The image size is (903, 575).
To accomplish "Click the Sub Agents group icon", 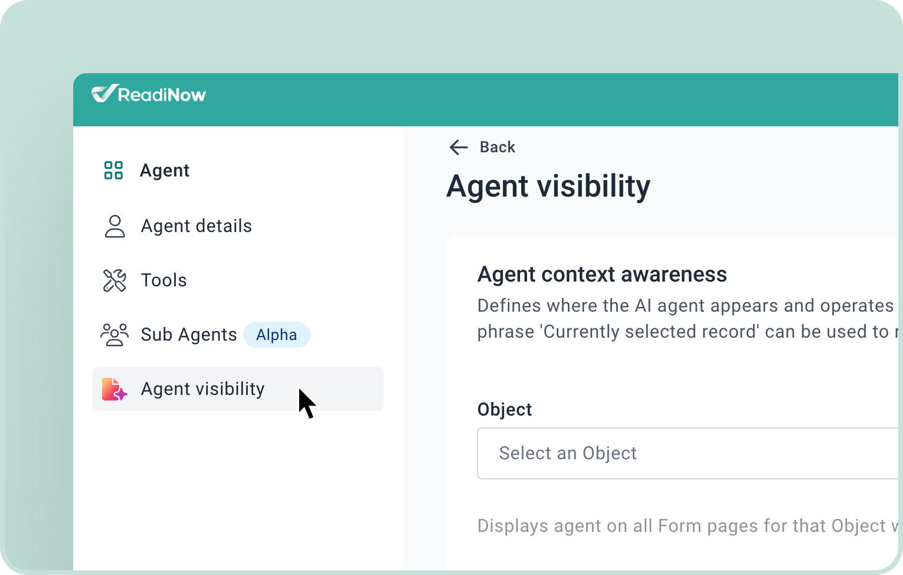I will click(x=114, y=335).
